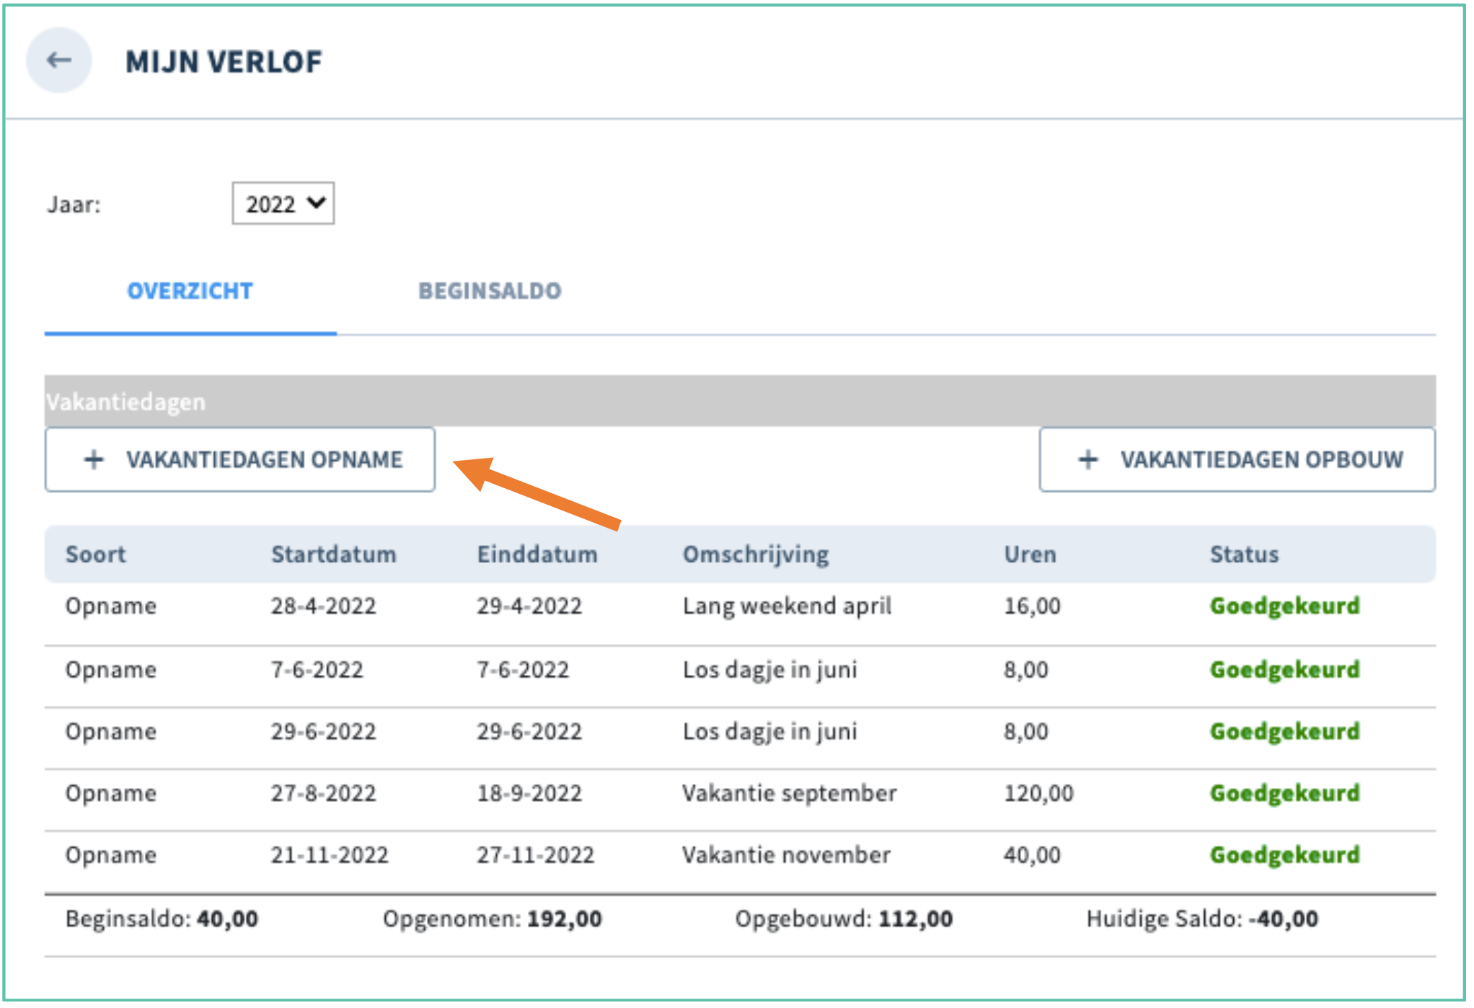Switch to the Overzicht tab

pyautogui.click(x=190, y=291)
